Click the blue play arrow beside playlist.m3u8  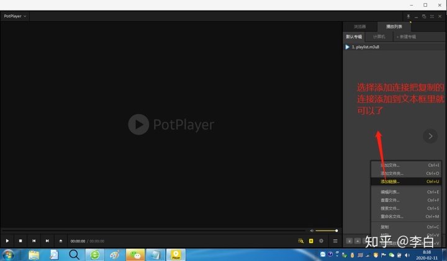pyautogui.click(x=347, y=47)
